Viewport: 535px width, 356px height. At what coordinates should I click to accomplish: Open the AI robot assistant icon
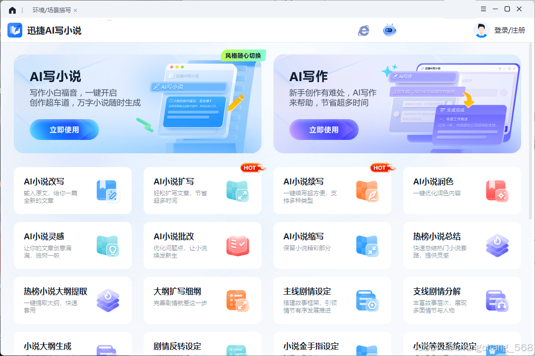click(x=389, y=30)
